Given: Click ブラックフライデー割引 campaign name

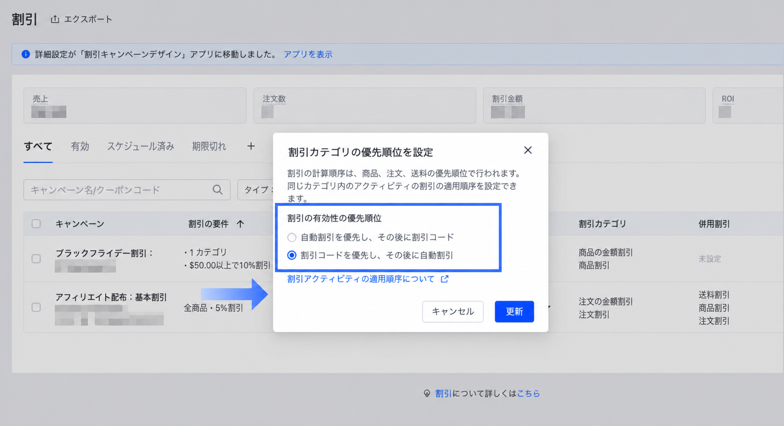Looking at the screenshot, I should coord(104,253).
